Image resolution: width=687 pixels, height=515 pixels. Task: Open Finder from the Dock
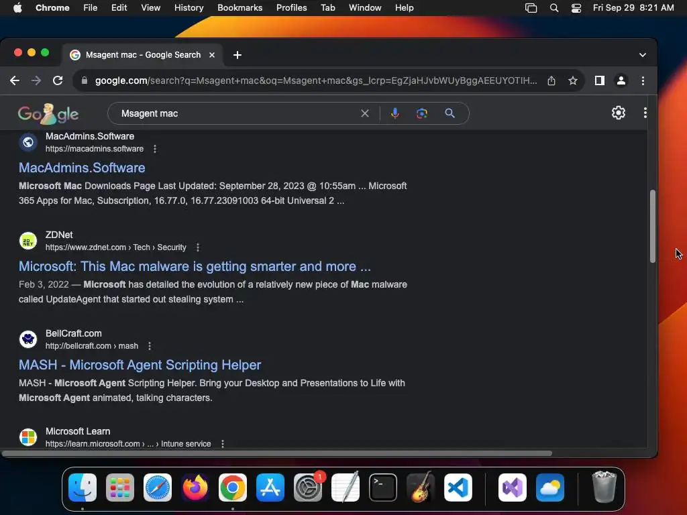83,488
